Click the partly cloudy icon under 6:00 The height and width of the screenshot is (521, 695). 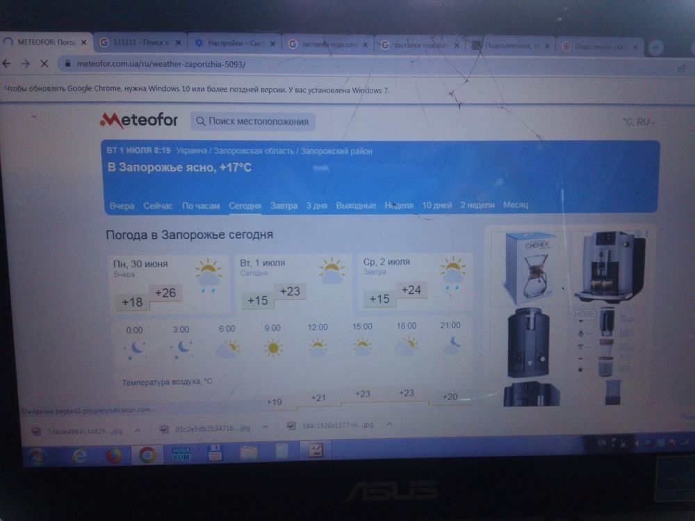point(228,348)
